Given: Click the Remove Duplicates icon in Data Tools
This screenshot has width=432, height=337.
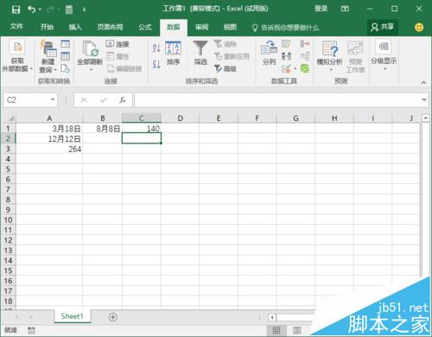Looking at the screenshot, I should (x=286, y=56).
